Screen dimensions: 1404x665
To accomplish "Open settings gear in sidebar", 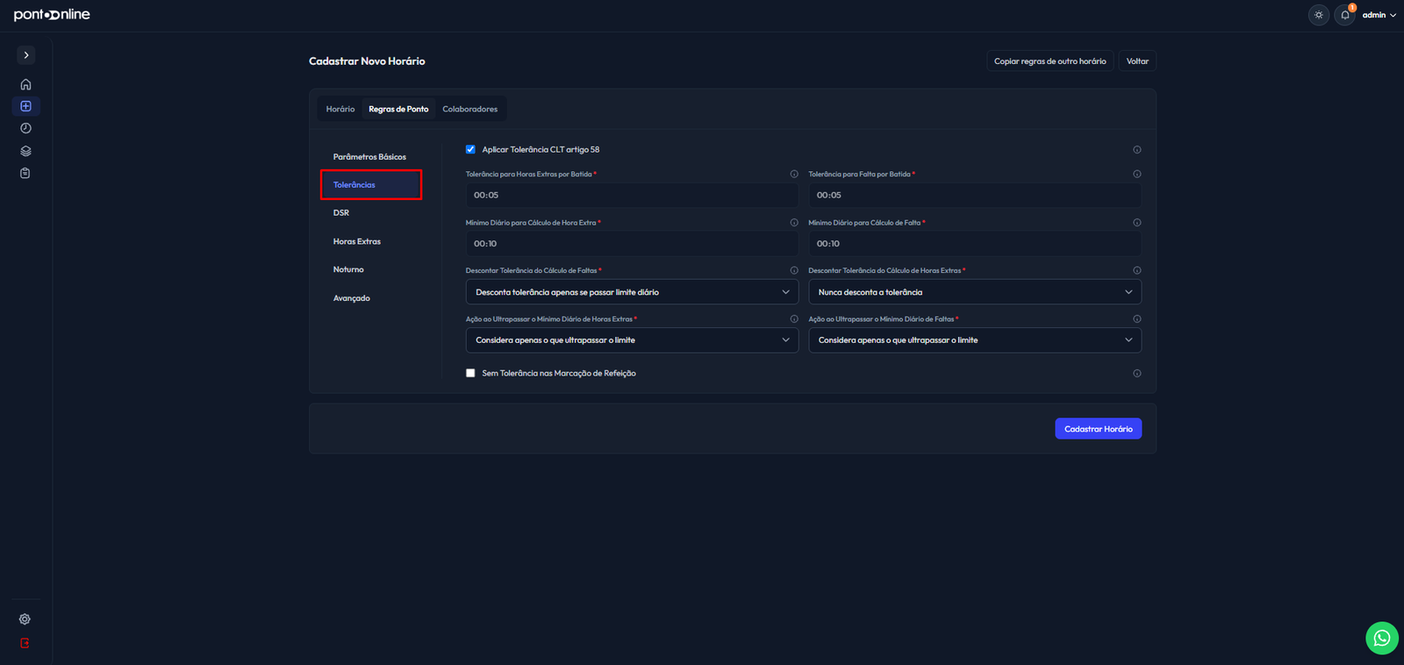I will (x=25, y=619).
